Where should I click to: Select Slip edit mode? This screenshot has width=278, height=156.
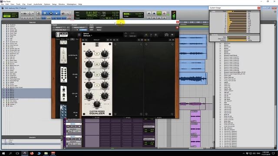click(7, 16)
